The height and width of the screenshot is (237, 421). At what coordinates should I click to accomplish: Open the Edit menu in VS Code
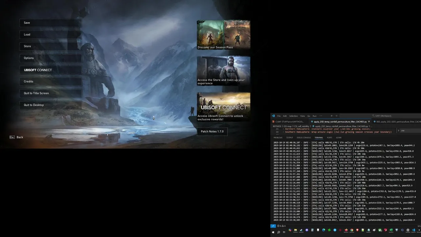[285, 116]
